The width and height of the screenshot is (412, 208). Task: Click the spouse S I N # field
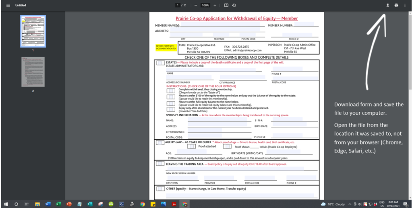(x=288, y=119)
